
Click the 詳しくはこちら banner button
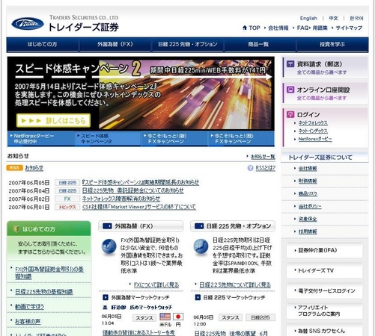53,120
